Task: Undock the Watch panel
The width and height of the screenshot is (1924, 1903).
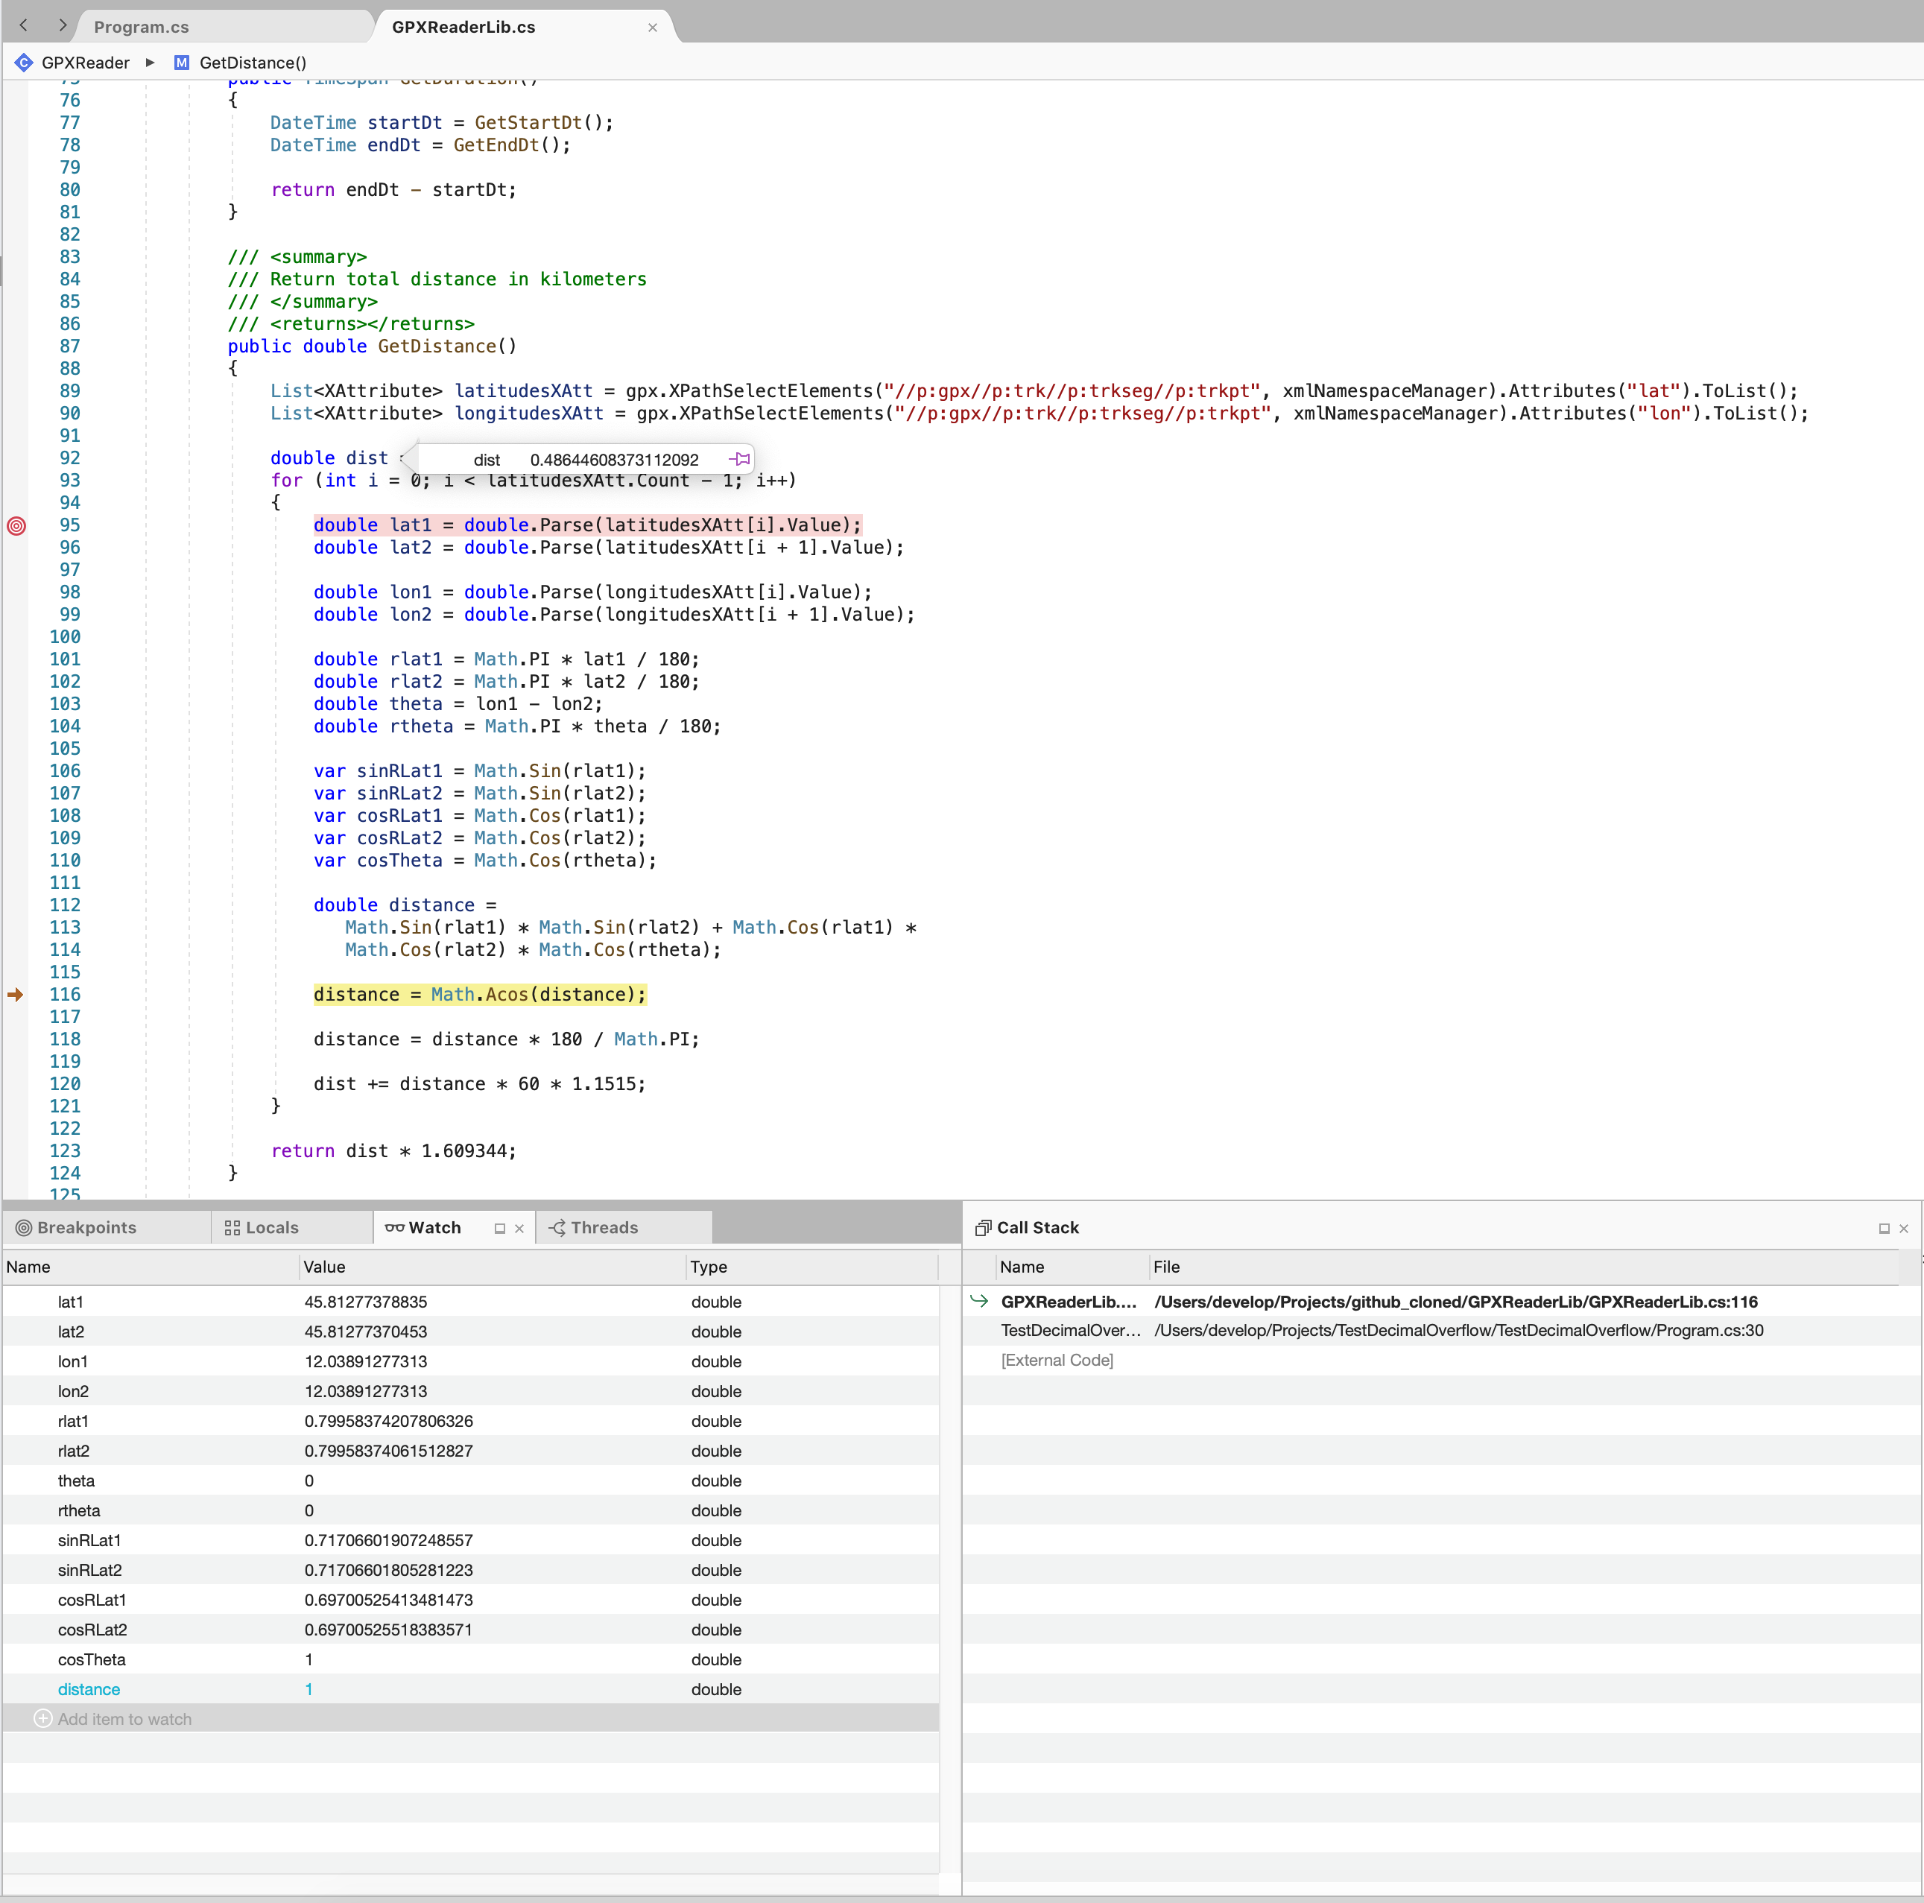Action: 501,1228
